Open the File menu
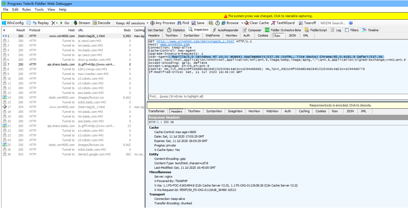 pos(6,9)
